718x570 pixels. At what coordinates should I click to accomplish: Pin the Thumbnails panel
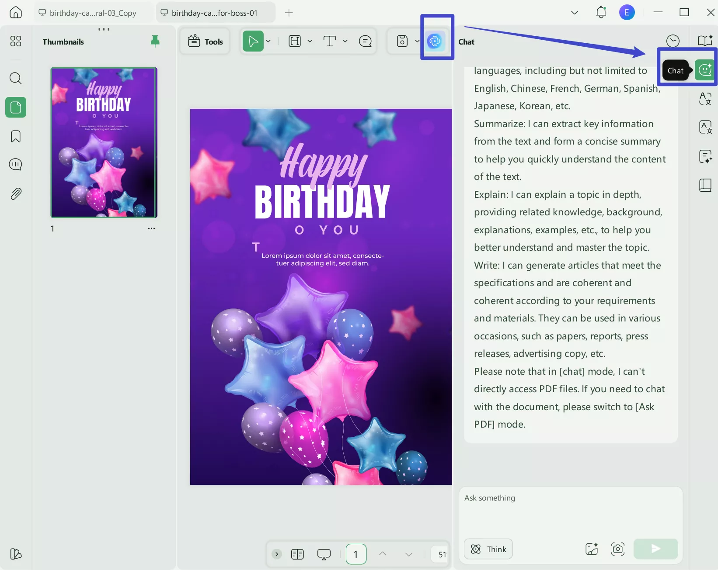point(155,41)
